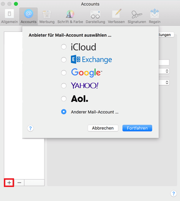Select the Yahoo! provider option

click(64, 86)
